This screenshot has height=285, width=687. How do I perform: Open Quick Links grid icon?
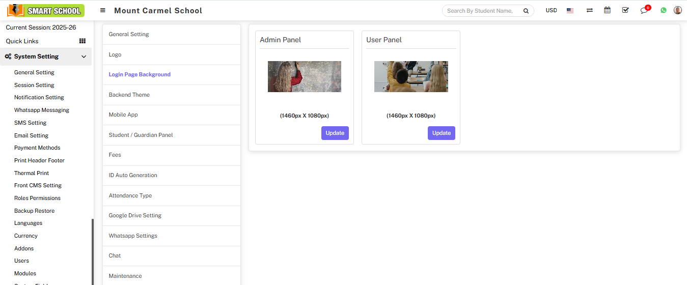pyautogui.click(x=83, y=41)
